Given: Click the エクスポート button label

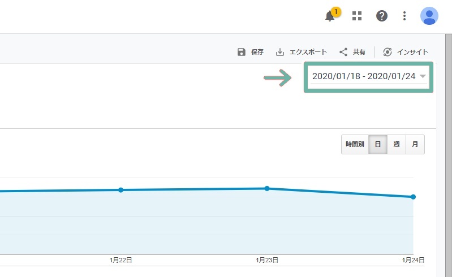Looking at the screenshot, I should (x=308, y=52).
